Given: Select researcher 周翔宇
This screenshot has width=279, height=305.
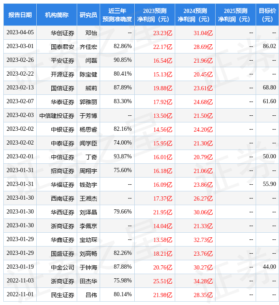Looking at the screenshot, I should (x=88, y=171).
